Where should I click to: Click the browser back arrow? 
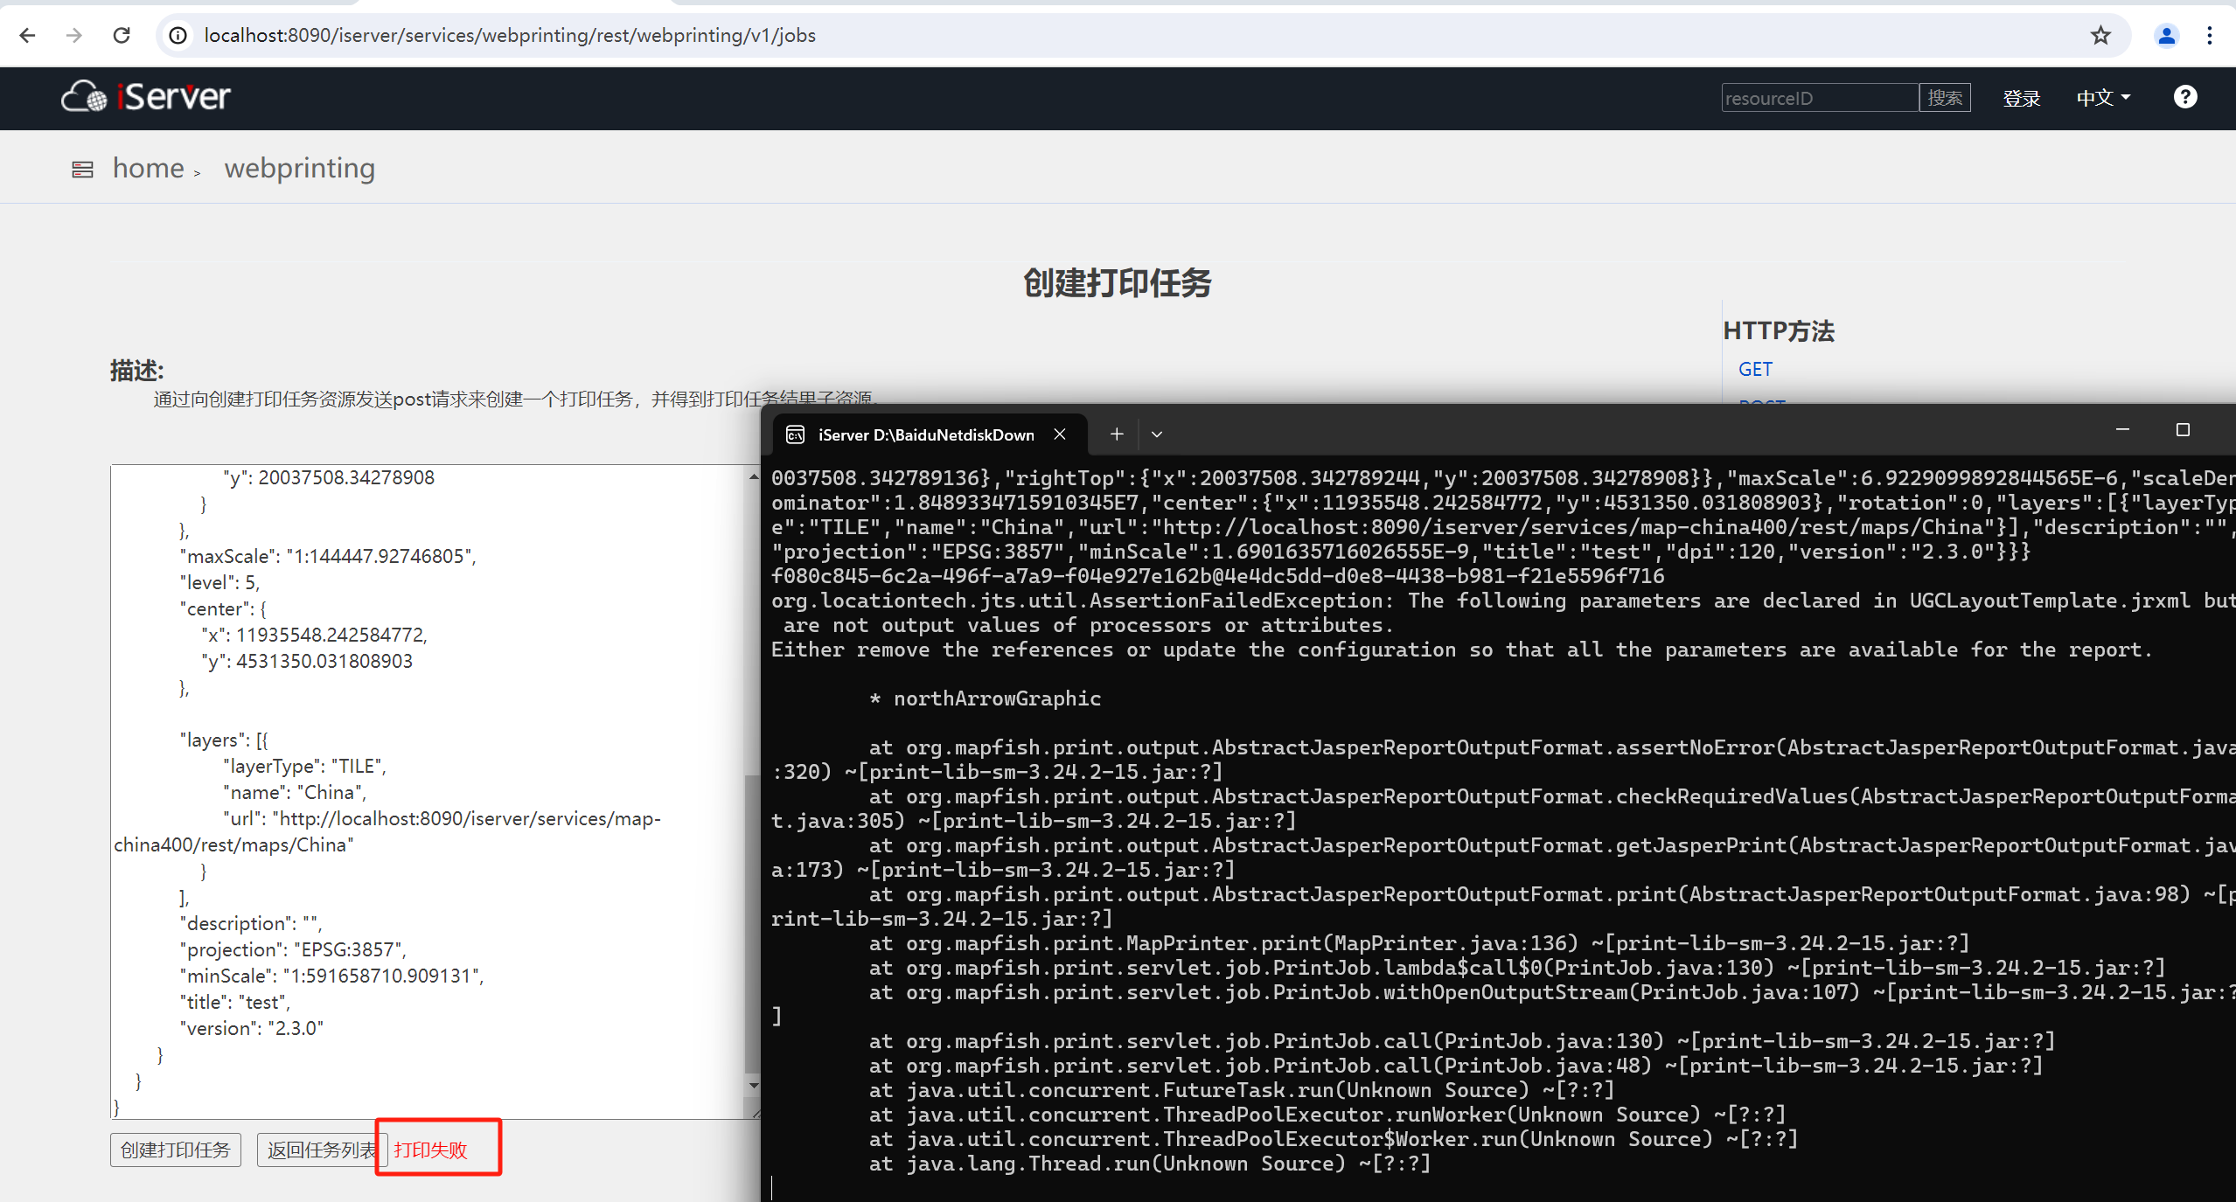(x=27, y=35)
